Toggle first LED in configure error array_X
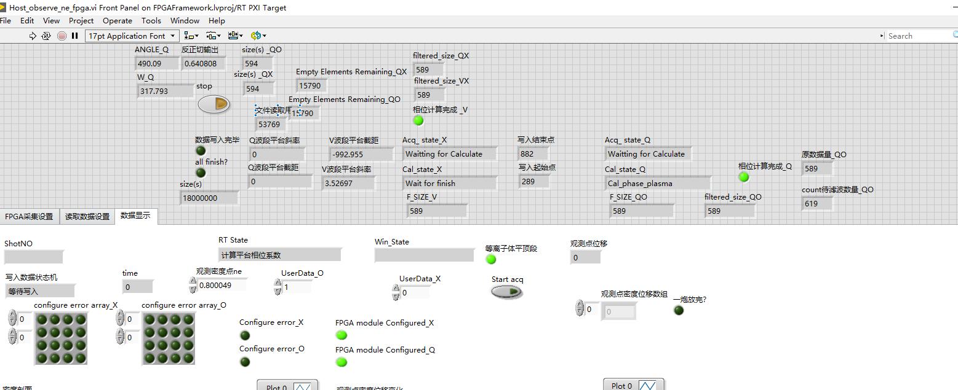The image size is (958, 390). pos(43,319)
